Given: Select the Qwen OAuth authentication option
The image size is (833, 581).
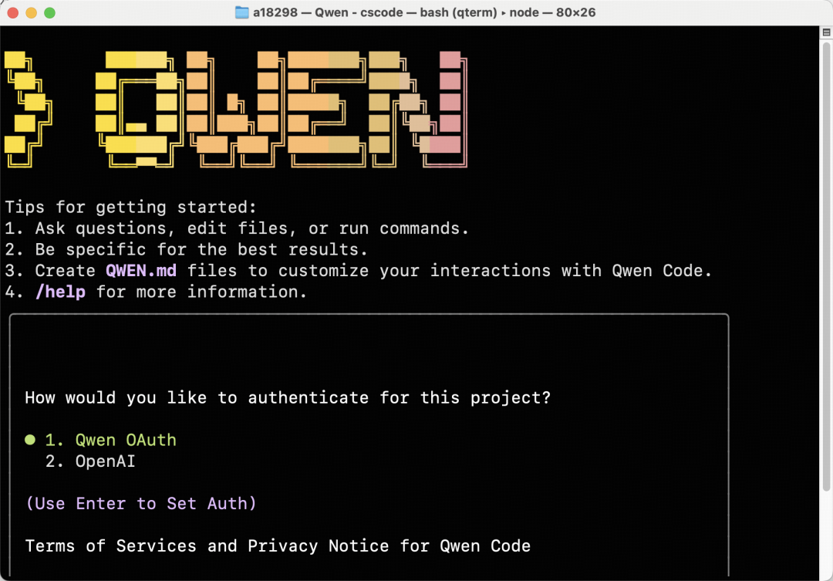Looking at the screenshot, I should (x=100, y=440).
